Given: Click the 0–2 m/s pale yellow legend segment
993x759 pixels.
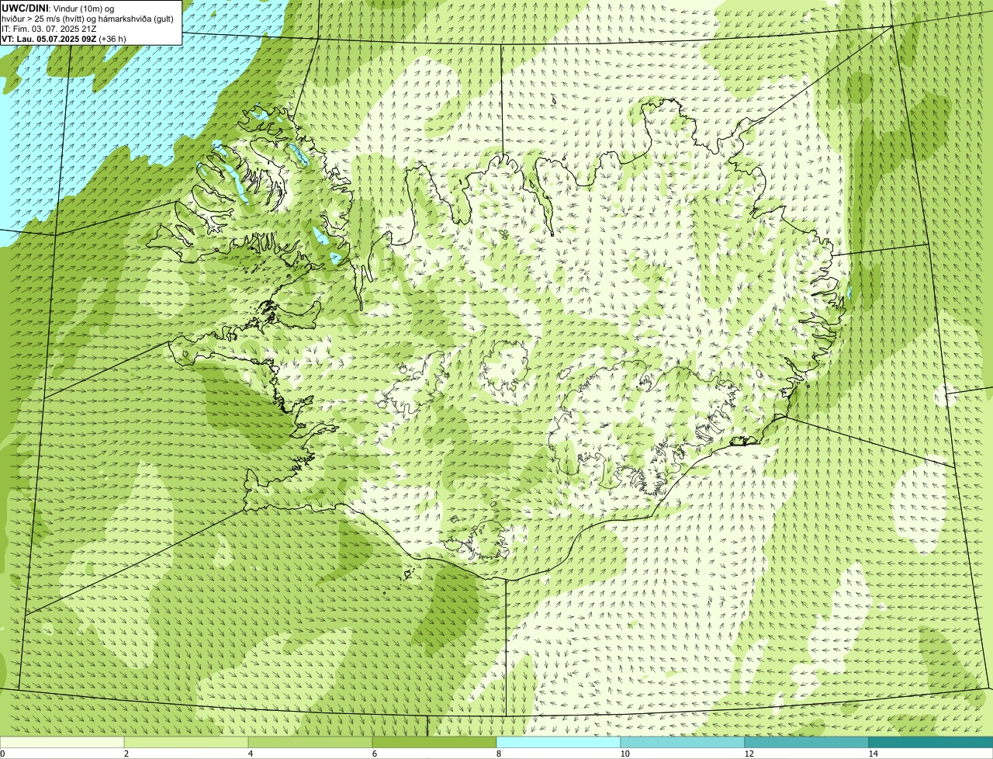Looking at the screenshot, I should tap(62, 743).
